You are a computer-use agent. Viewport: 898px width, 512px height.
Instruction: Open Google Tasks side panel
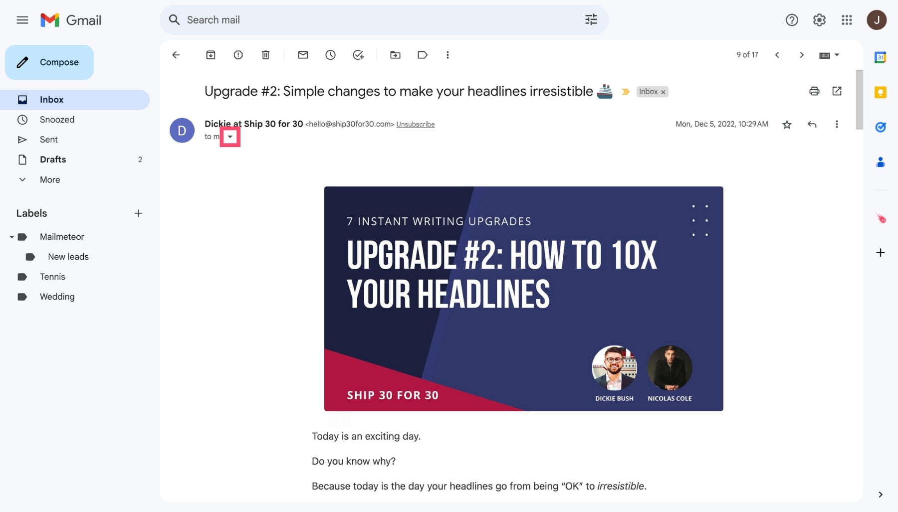[x=881, y=127]
